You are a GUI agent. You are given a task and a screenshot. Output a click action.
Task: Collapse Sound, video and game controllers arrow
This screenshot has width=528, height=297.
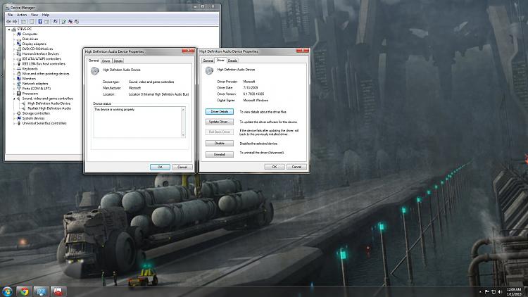pos(14,99)
